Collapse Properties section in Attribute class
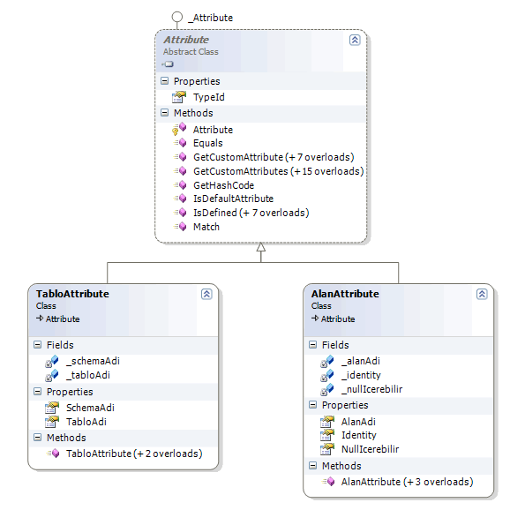 (x=165, y=81)
